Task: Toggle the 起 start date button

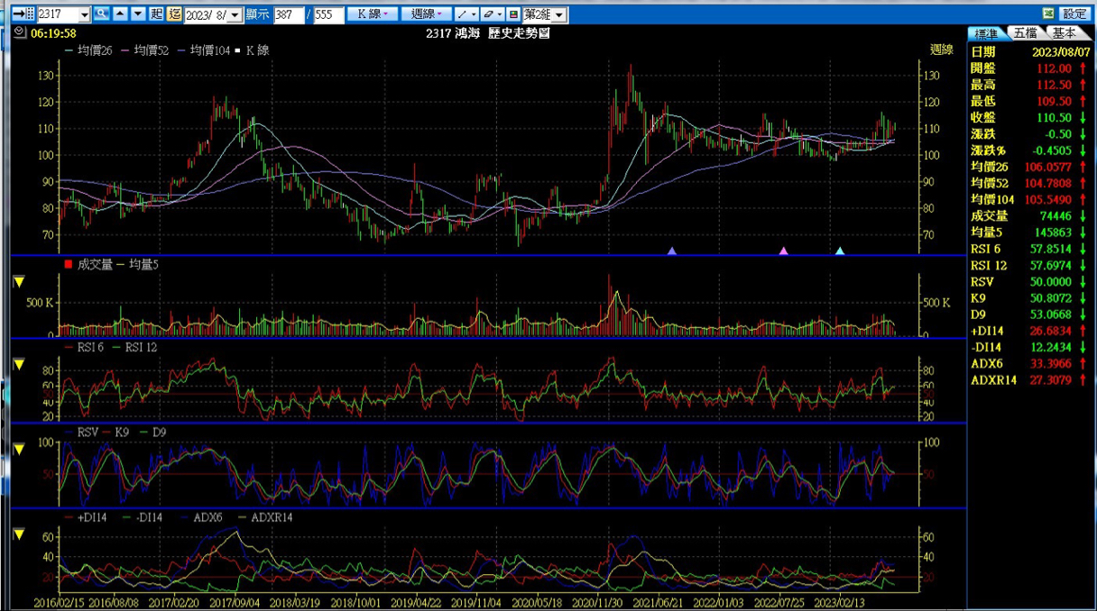Action: pos(157,14)
